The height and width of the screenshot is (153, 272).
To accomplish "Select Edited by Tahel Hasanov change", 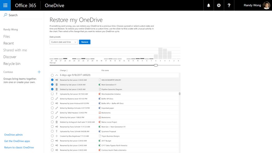I will [52, 113].
